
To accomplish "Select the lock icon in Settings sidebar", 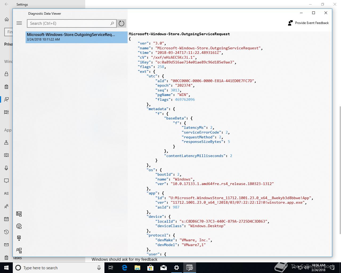I will pyautogui.click(x=6, y=74).
